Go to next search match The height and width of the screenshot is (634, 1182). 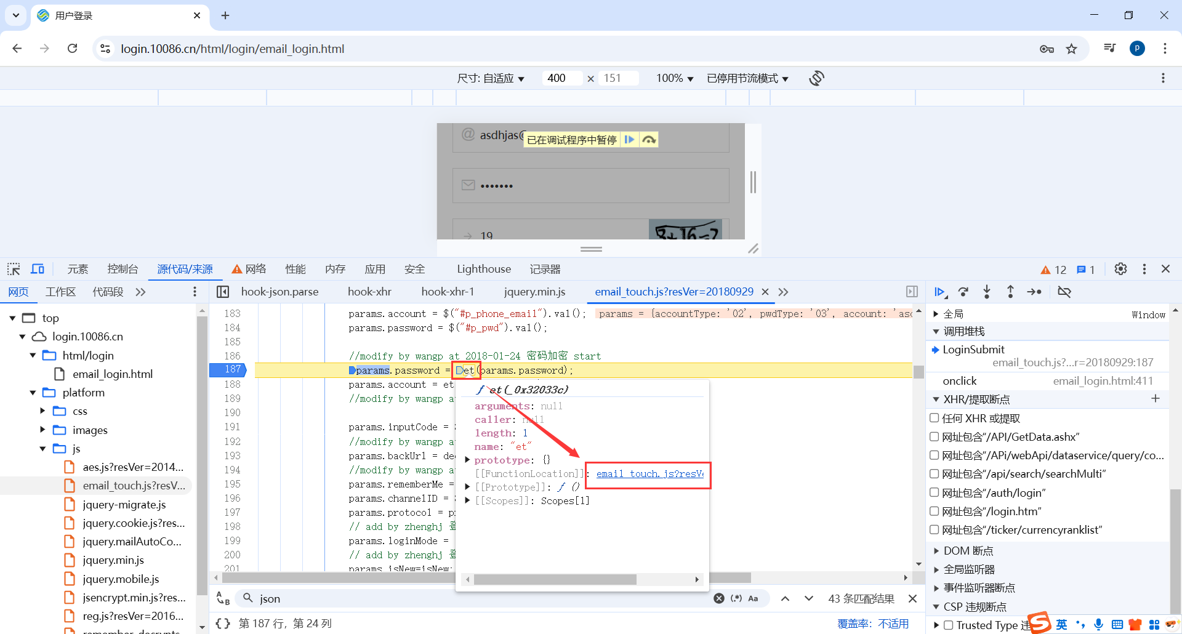click(809, 598)
